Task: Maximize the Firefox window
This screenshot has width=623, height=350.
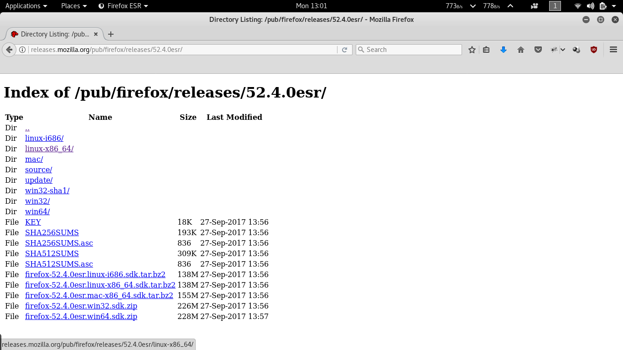Action: (x=601, y=20)
